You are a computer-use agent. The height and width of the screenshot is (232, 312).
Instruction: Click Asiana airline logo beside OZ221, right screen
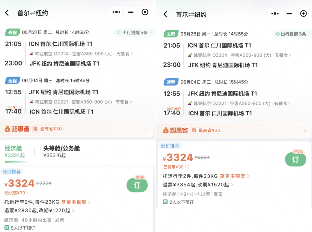(x=190, y=103)
